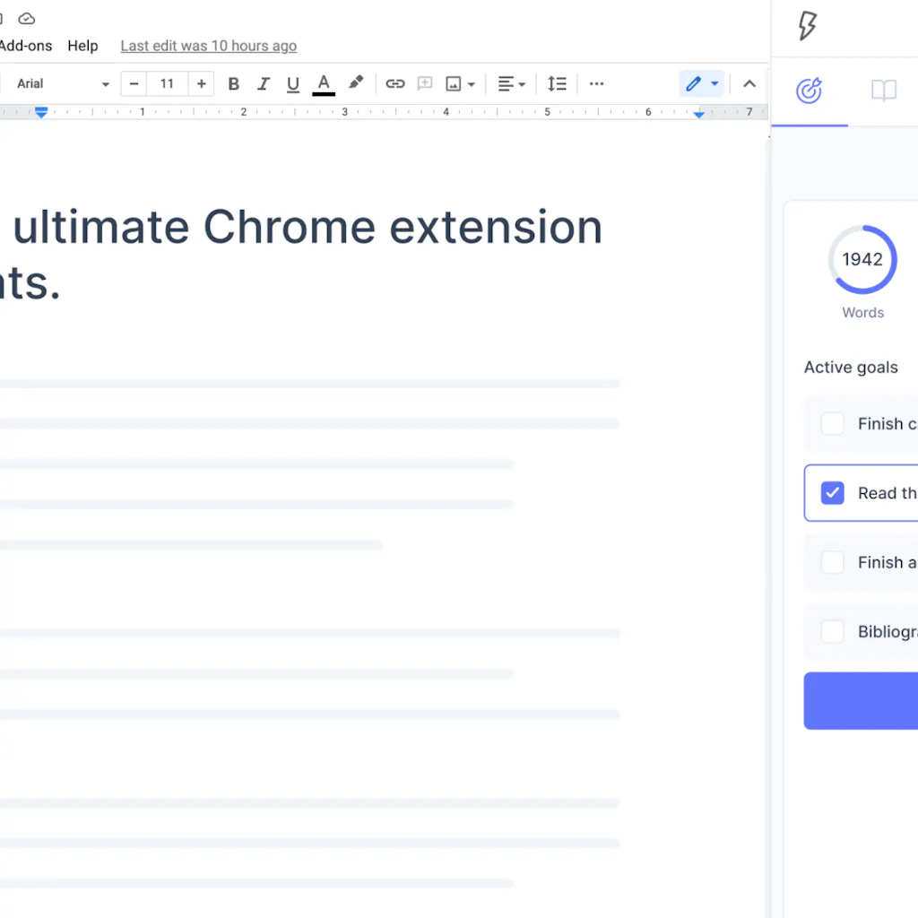Screen dimensions: 918x918
Task: Open the Arial font dropdown
Action: click(x=63, y=84)
